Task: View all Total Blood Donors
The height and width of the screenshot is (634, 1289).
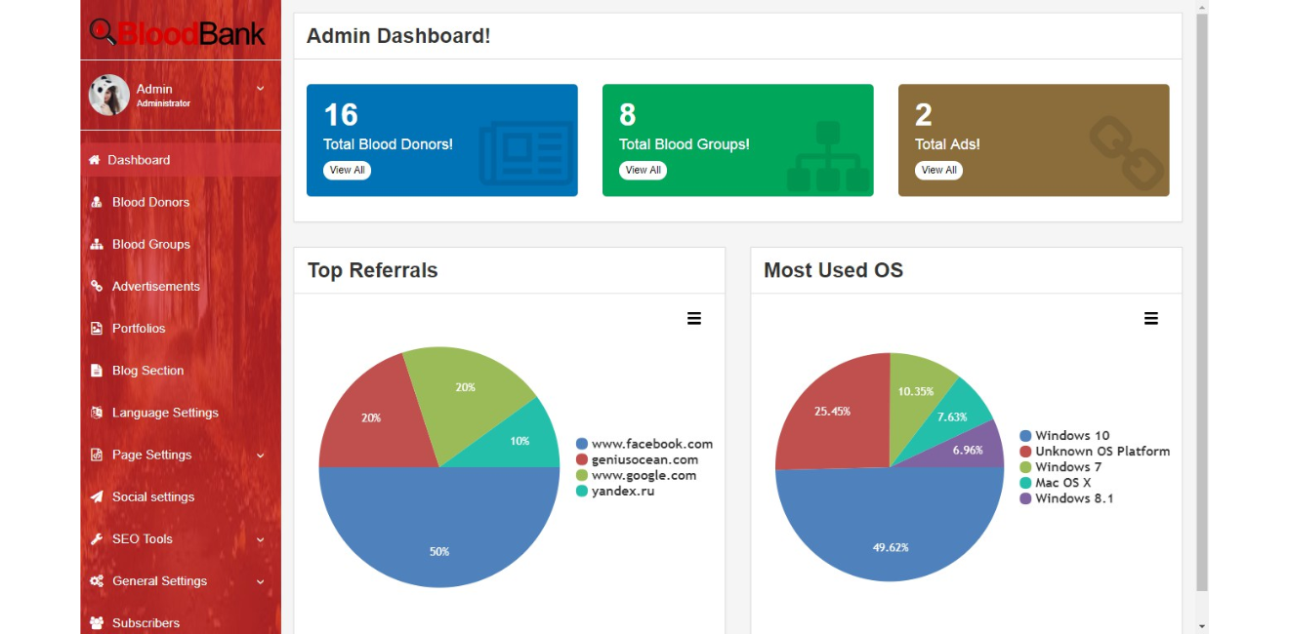Action: (x=347, y=170)
